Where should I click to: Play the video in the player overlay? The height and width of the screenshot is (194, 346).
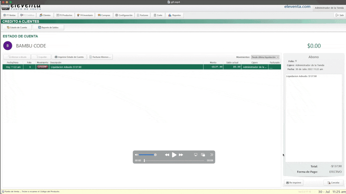coord(174,155)
